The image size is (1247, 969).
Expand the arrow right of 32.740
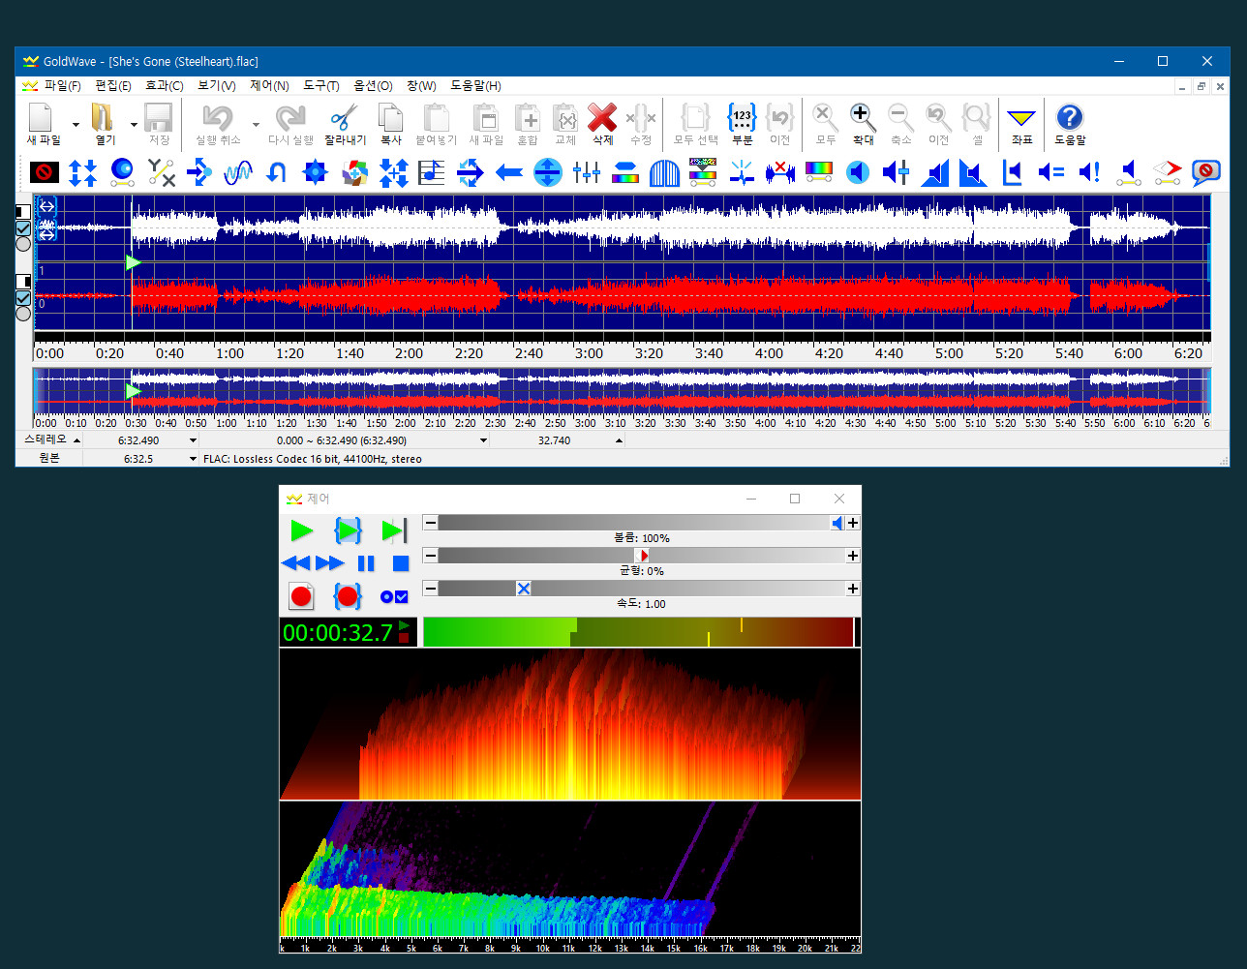tap(620, 440)
